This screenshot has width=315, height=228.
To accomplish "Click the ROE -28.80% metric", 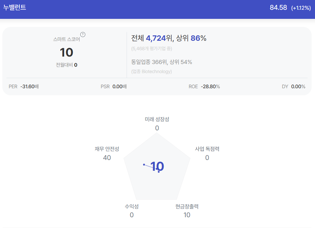I will pos(204,87).
